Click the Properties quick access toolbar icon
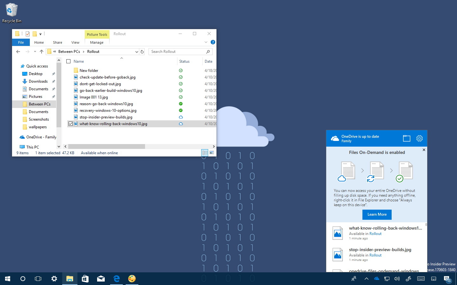 click(28, 34)
